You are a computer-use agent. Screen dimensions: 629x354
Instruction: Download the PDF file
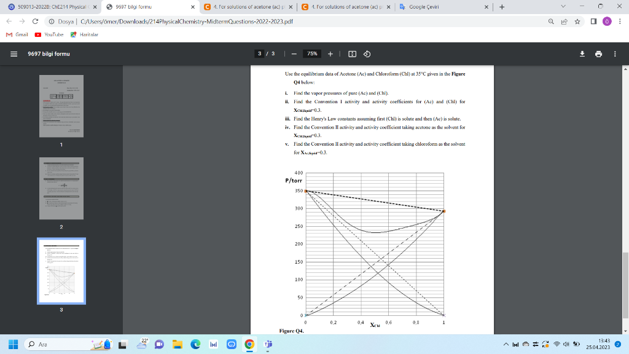582,54
